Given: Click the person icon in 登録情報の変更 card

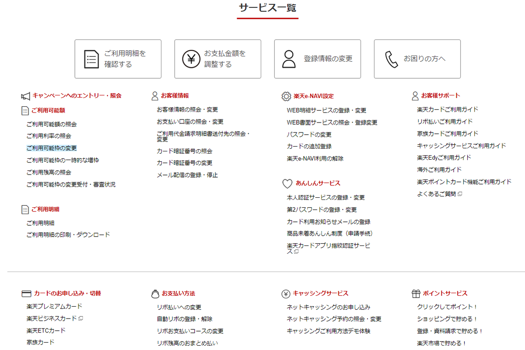Looking at the screenshot, I should 289,59.
